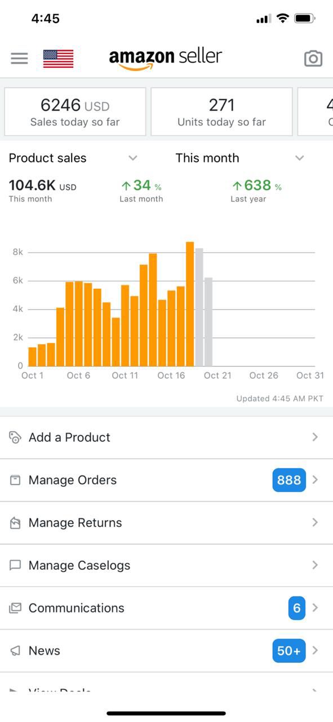Tap the tallest orange sales bar
This screenshot has height=722, width=333.
pos(190,304)
